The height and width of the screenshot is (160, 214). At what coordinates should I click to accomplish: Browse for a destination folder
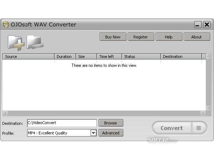tap(111, 123)
